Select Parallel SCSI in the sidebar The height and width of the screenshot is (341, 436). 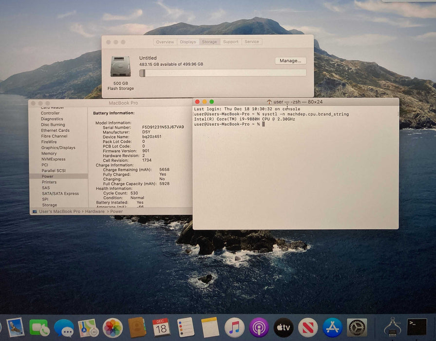54,170
